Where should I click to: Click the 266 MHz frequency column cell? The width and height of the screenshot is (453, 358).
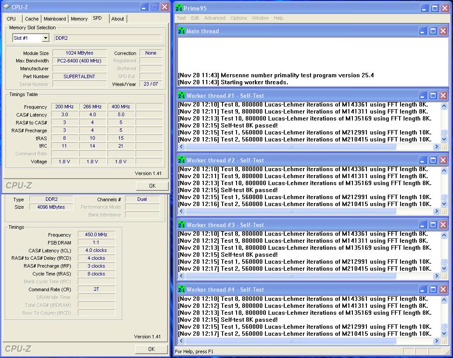point(92,107)
